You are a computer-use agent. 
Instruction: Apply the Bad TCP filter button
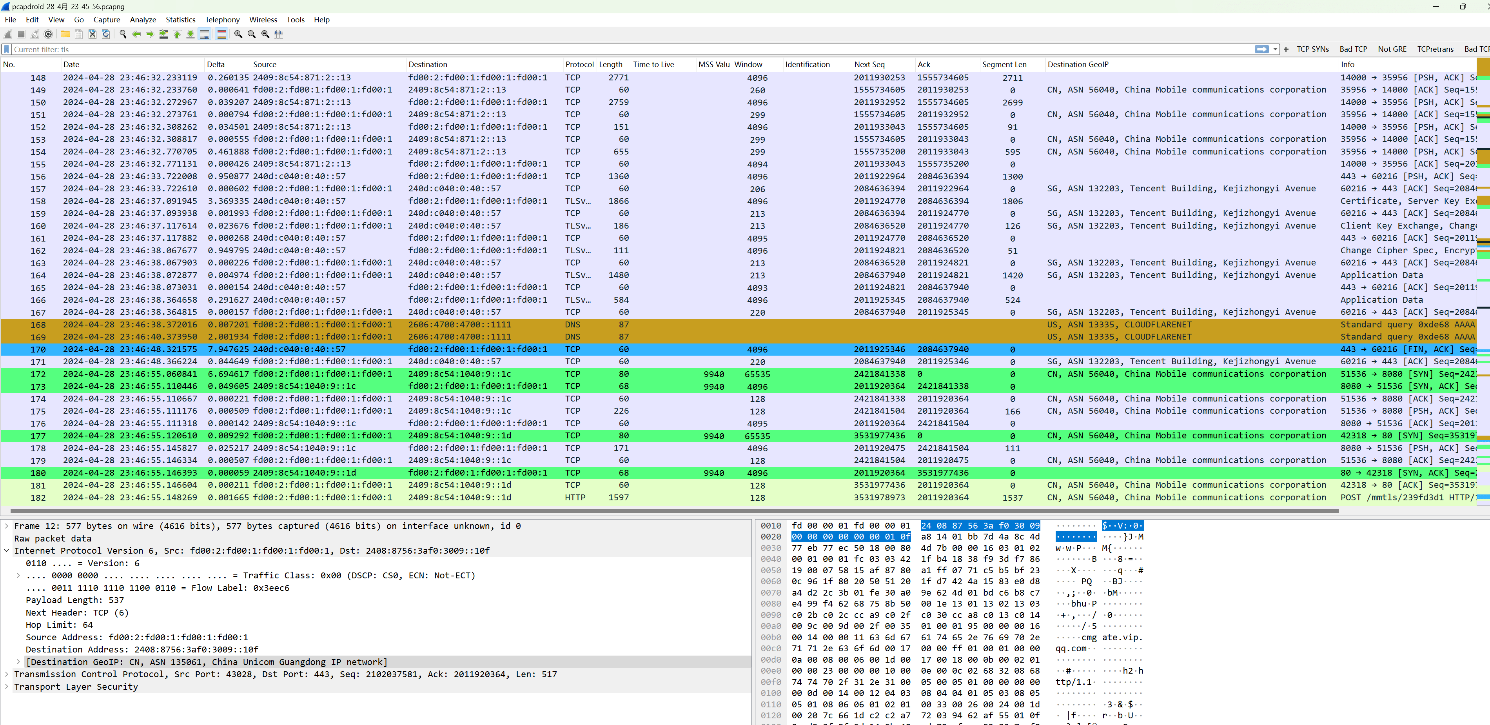pos(1353,49)
